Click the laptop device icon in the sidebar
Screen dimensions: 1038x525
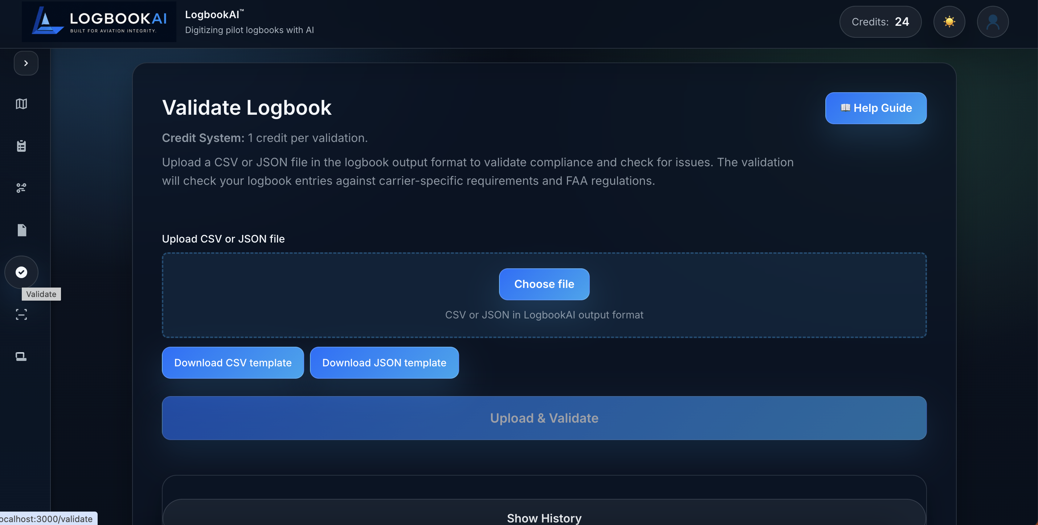pyautogui.click(x=21, y=357)
